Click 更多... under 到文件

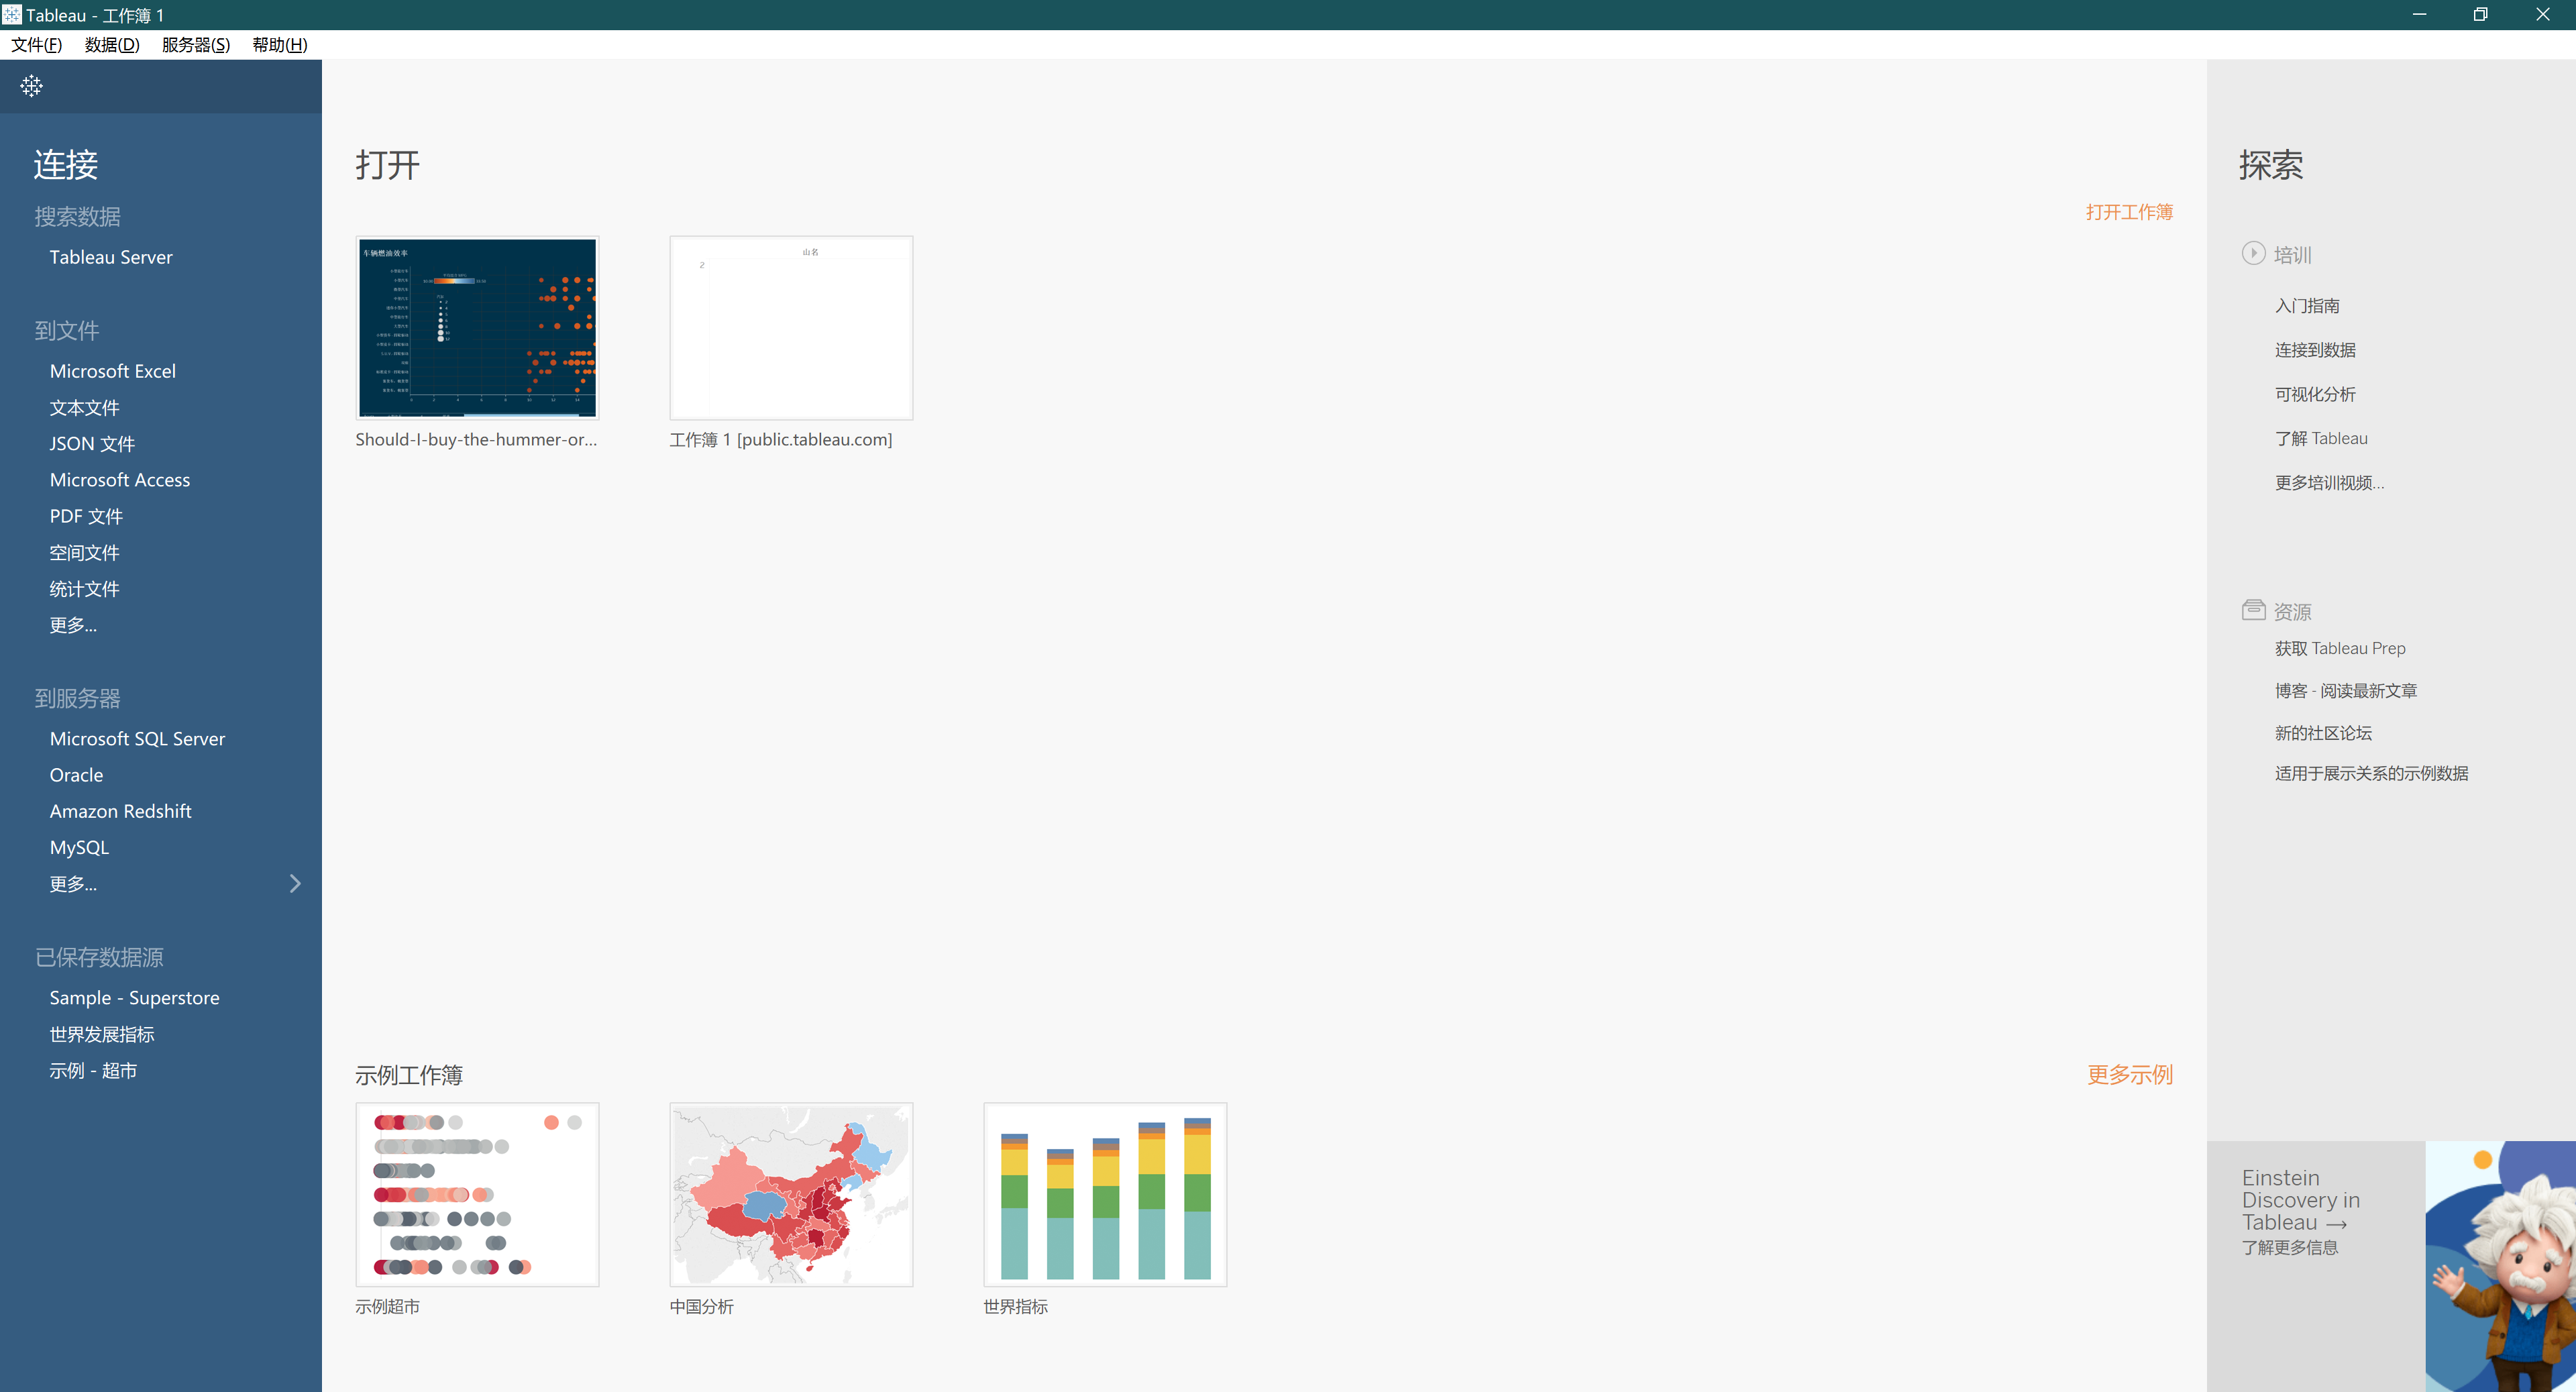click(73, 625)
